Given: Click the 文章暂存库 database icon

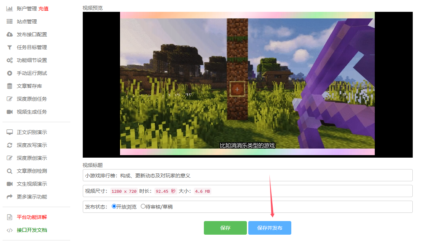Looking at the screenshot, I should pyautogui.click(x=10, y=86).
